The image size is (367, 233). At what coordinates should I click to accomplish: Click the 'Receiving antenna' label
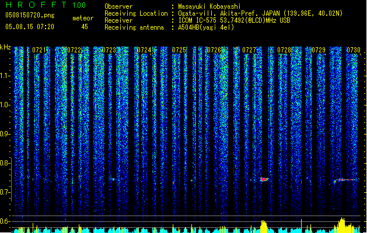(x=134, y=27)
